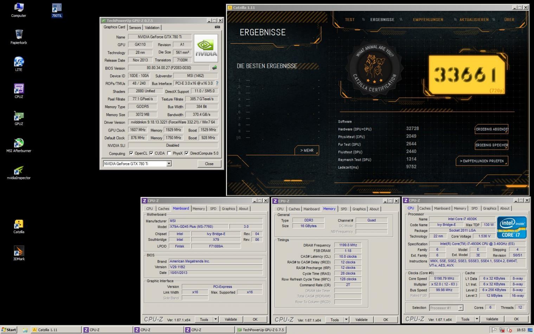Open nvidiaInspector desktop icon
Viewport: 534px width, 334px height.
[19, 172]
